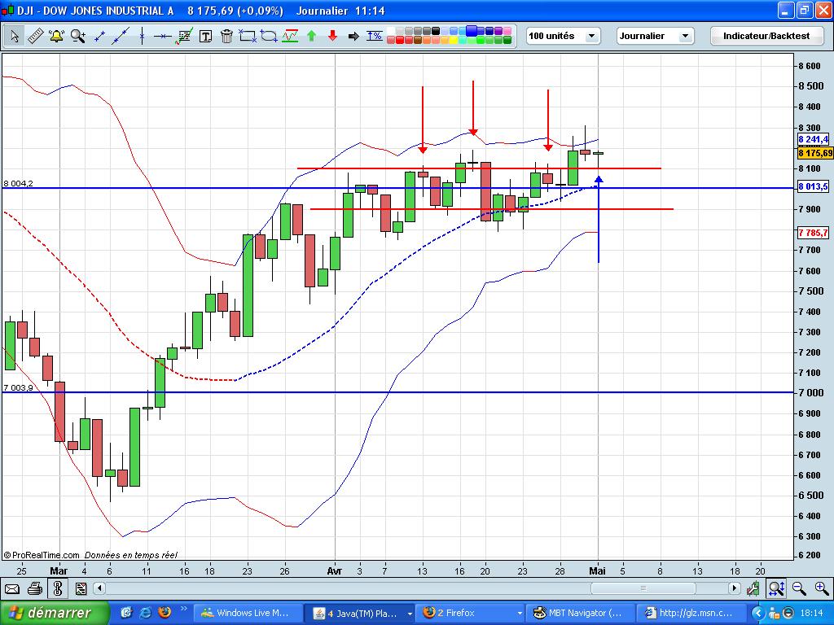Pick the horizontal line tool
The image size is (834, 625).
(x=162, y=36)
